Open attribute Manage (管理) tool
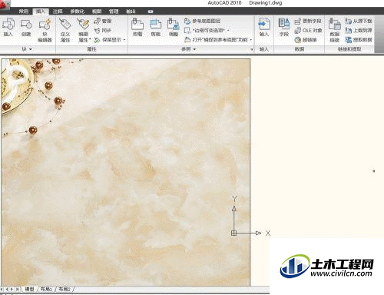This screenshot has width=384, height=295. pos(103,21)
